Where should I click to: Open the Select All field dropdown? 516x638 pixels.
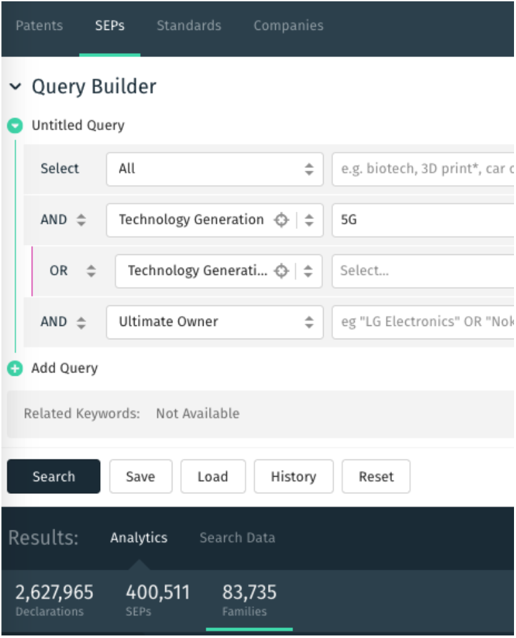[x=215, y=169]
